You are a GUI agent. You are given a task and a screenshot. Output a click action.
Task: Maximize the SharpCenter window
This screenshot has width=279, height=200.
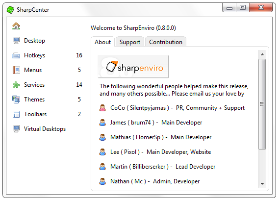pyautogui.click(x=243, y=8)
